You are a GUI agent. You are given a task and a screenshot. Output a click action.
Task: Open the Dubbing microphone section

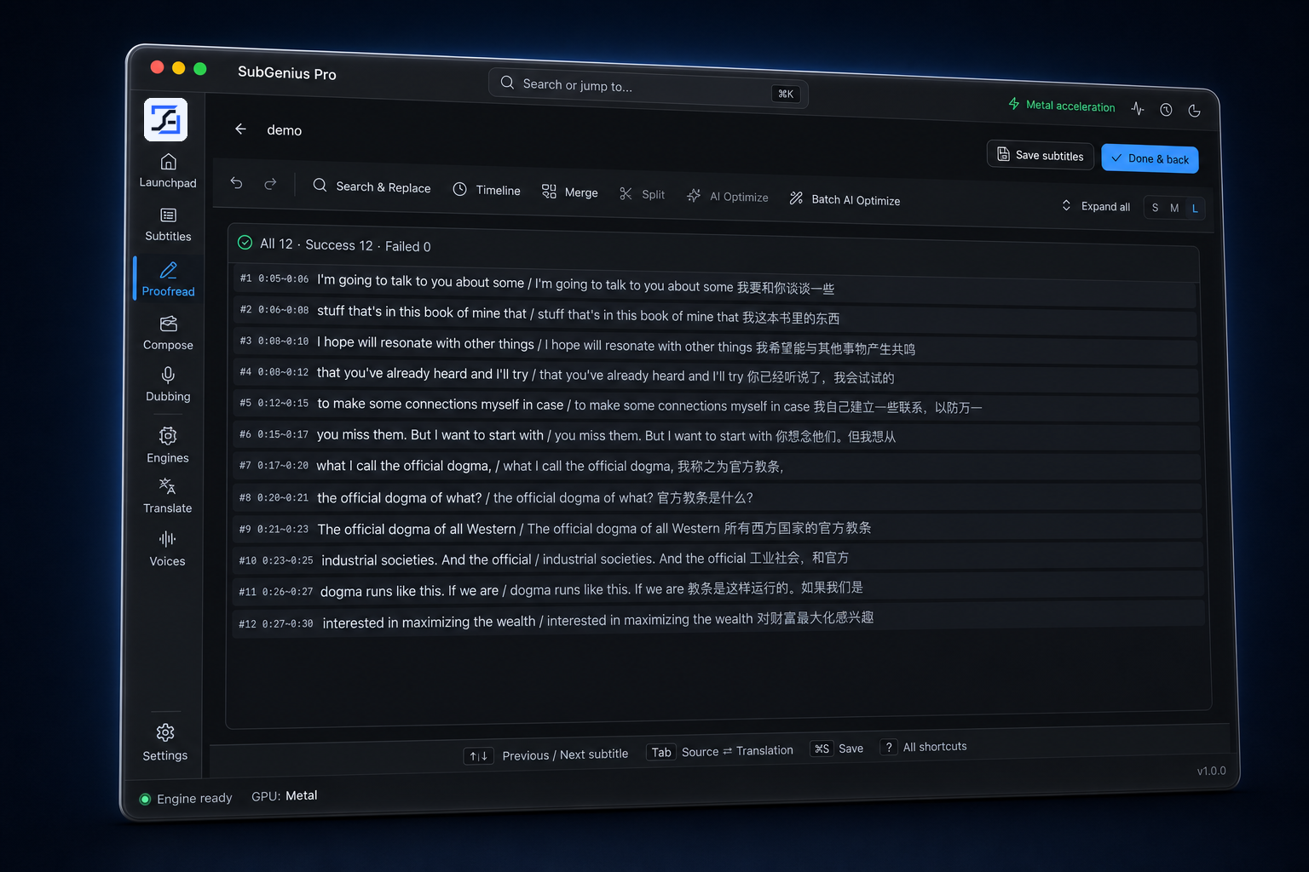(x=168, y=384)
